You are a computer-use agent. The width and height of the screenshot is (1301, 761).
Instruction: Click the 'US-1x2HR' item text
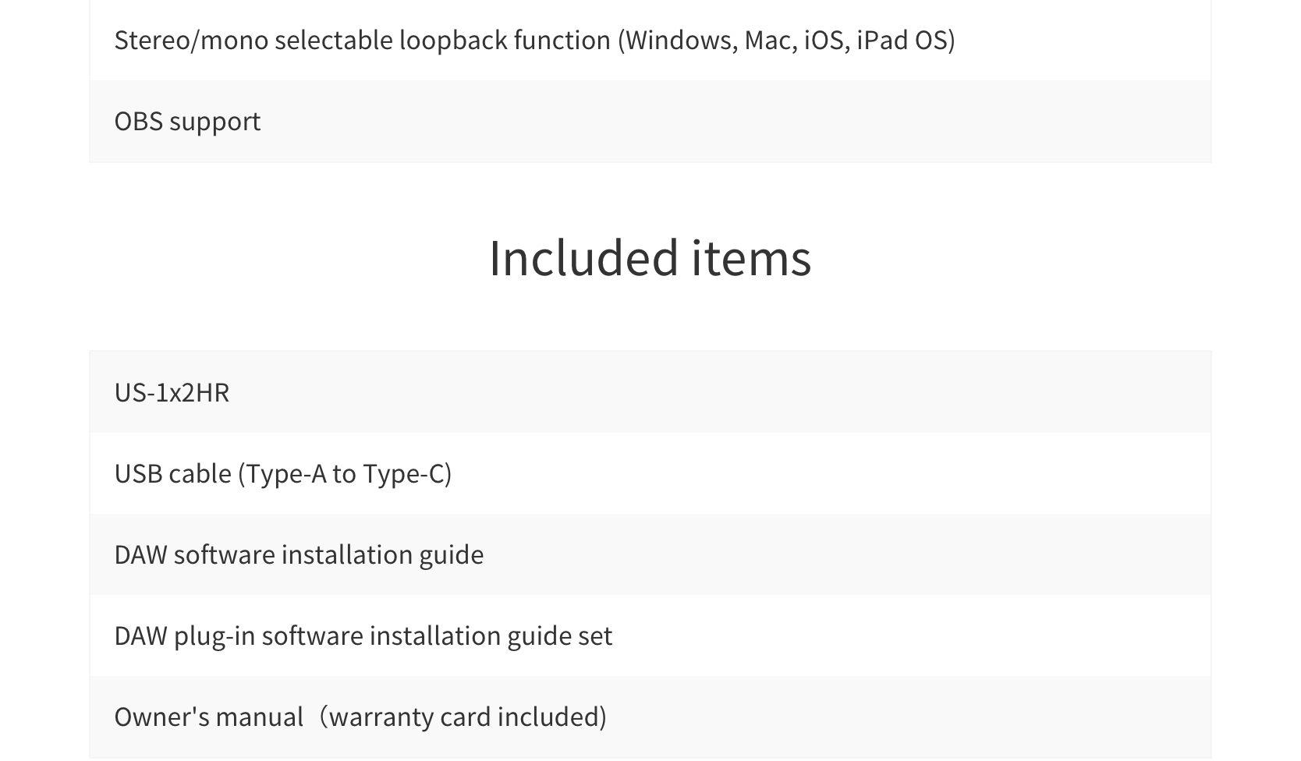pyautogui.click(x=172, y=392)
